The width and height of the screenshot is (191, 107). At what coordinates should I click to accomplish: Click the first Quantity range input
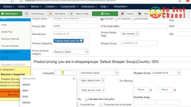[x=144, y=102]
